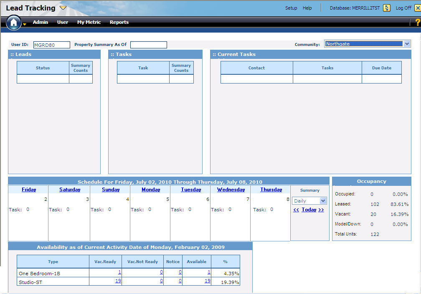Screen dimensions: 421x294
Task: Click the Log Off close icon
Action: [418, 8]
